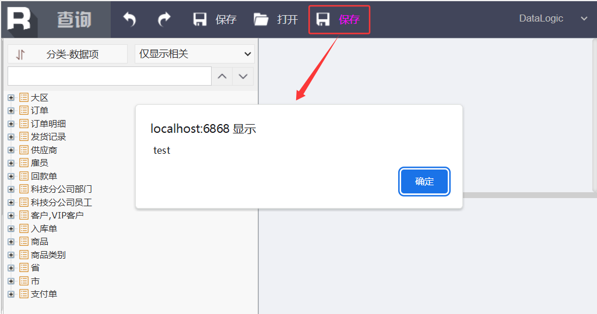The height and width of the screenshot is (314, 597).
Task: Click the table icon for 订单
Action: (24, 110)
